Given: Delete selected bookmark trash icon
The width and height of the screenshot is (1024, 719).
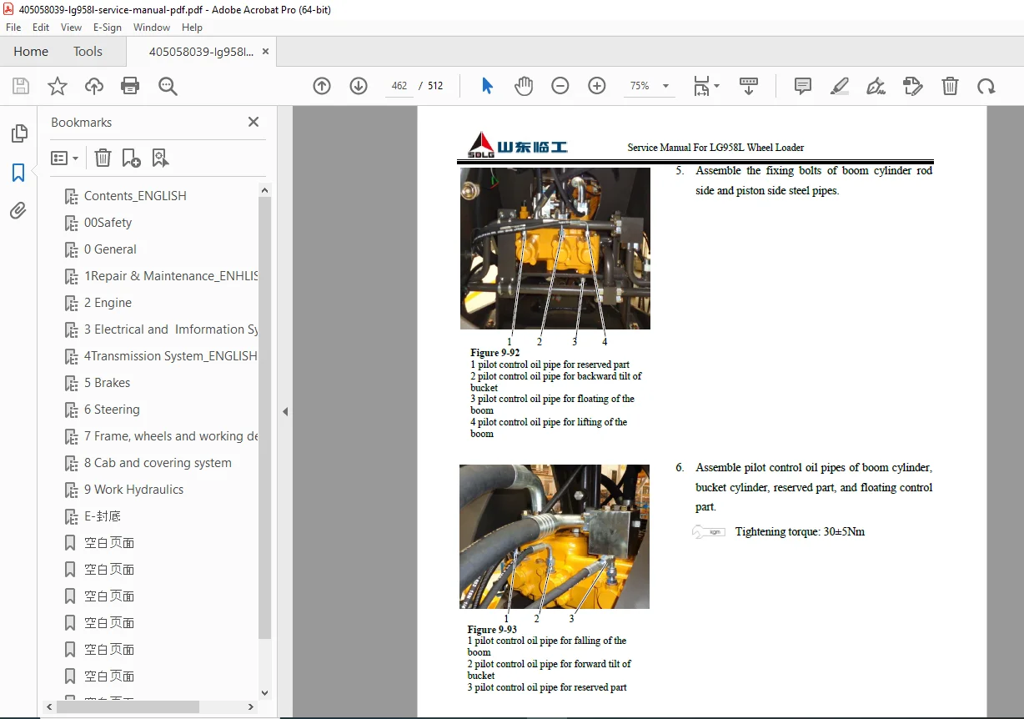Looking at the screenshot, I should (x=103, y=158).
